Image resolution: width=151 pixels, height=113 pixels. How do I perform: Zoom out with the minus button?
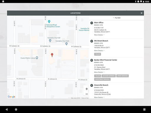click(x=87, y=94)
